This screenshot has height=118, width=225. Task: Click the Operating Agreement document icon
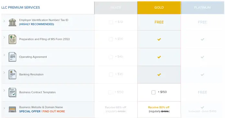pos(12,57)
